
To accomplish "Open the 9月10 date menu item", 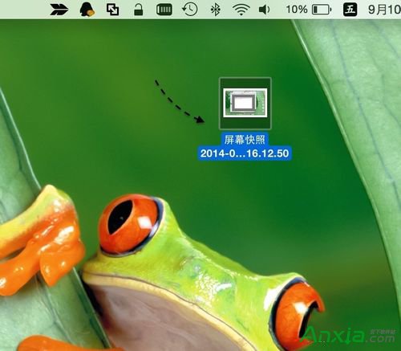I will pos(384,10).
